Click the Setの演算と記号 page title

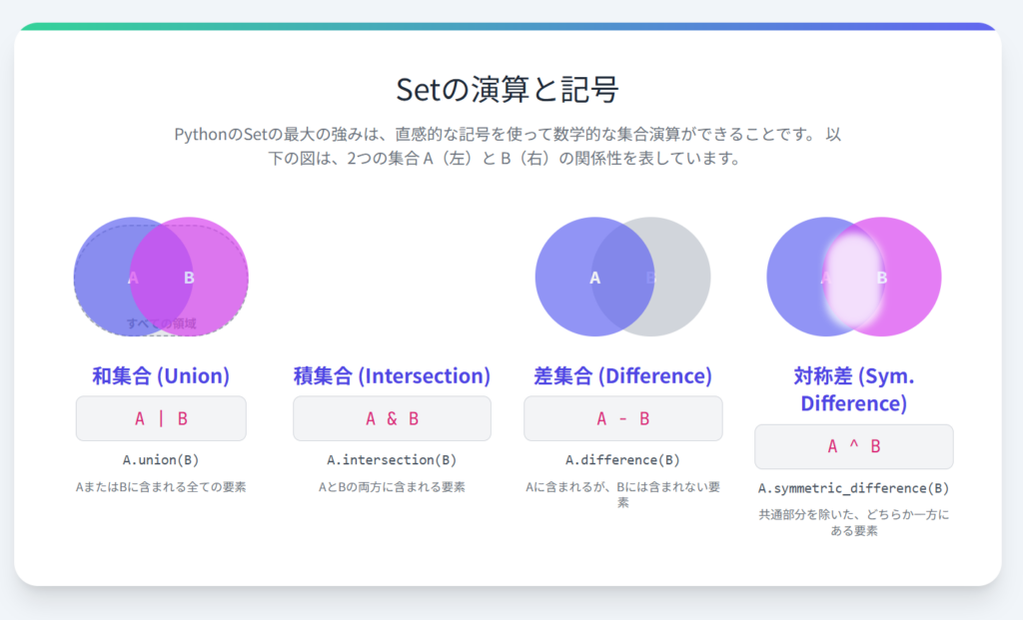click(508, 90)
